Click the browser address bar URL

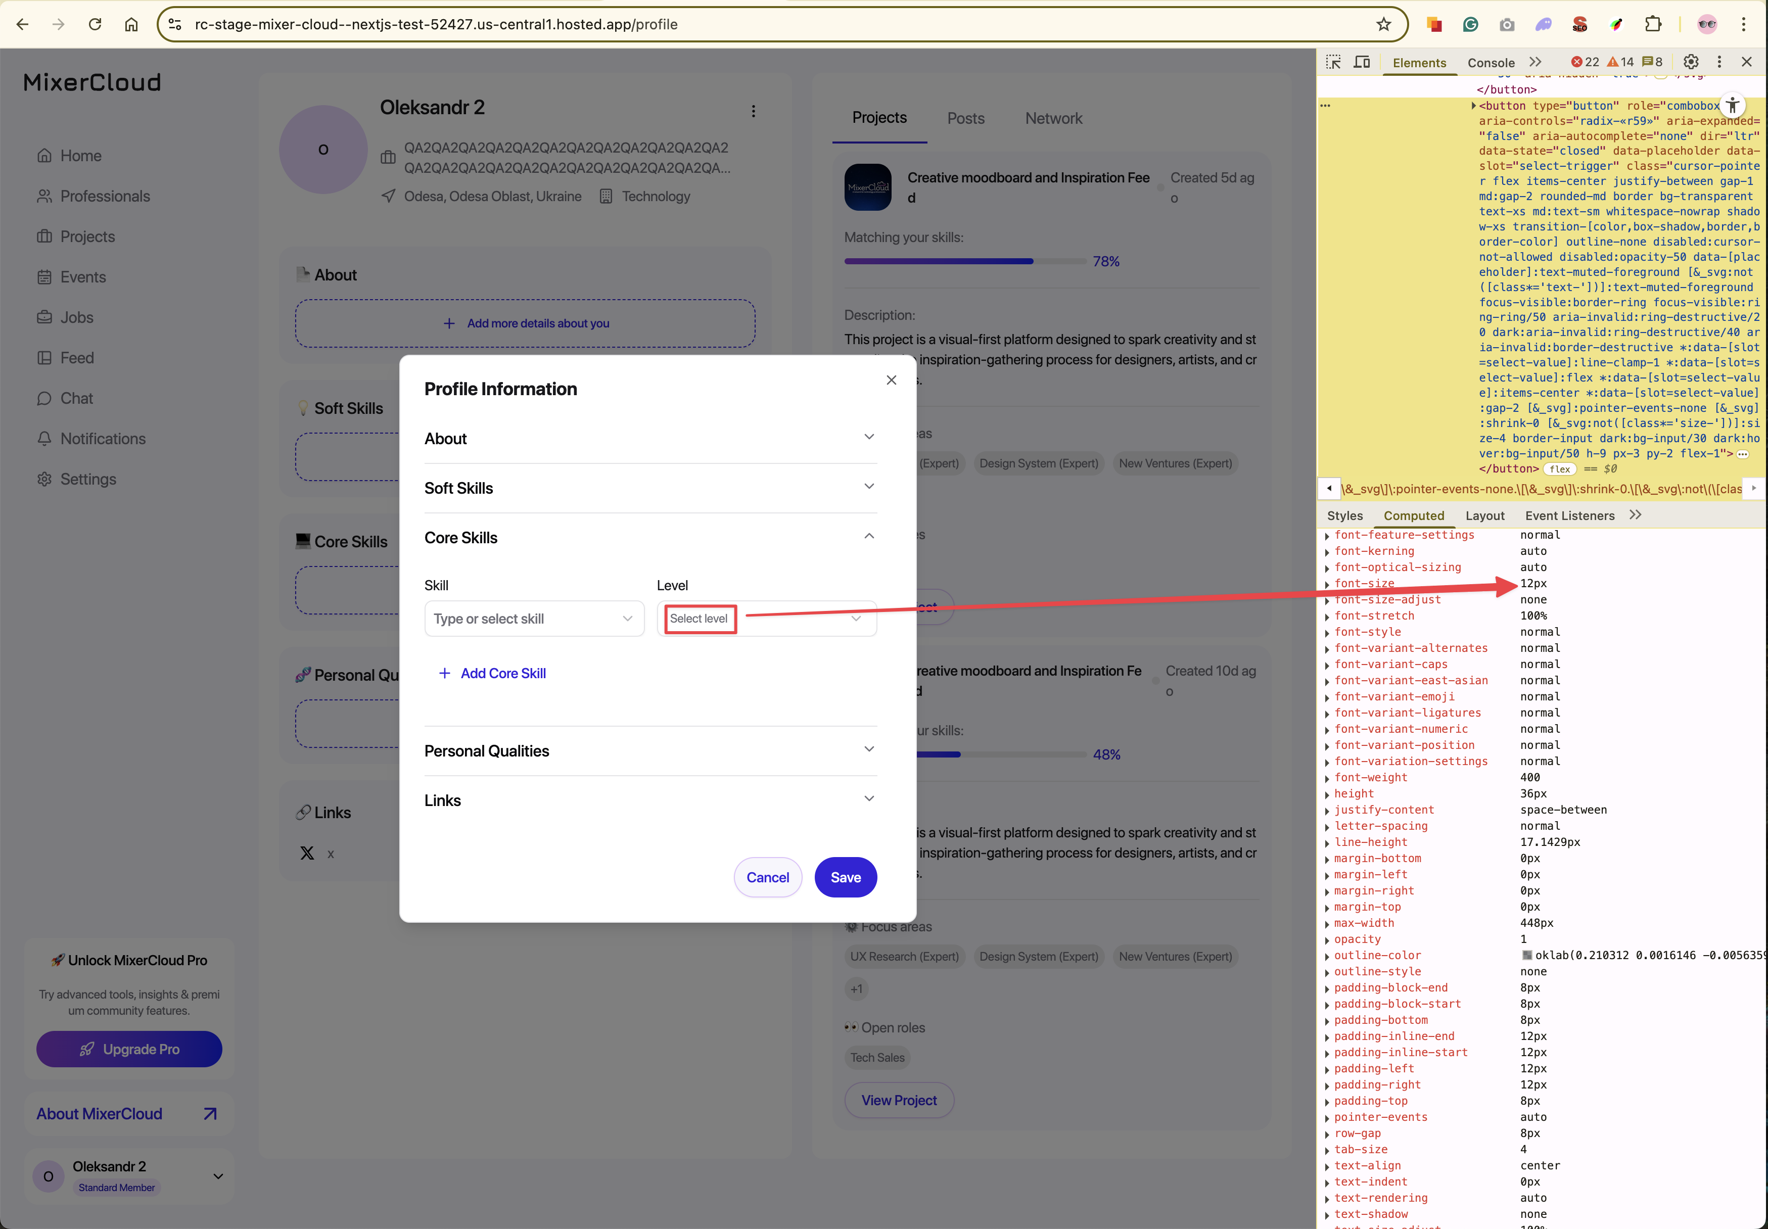click(x=436, y=24)
